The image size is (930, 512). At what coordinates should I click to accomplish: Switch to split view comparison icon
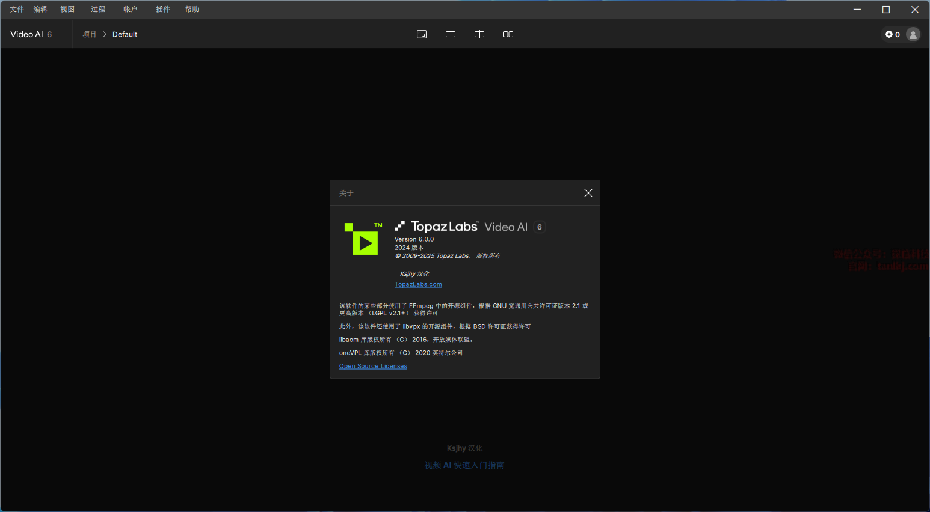pos(479,34)
